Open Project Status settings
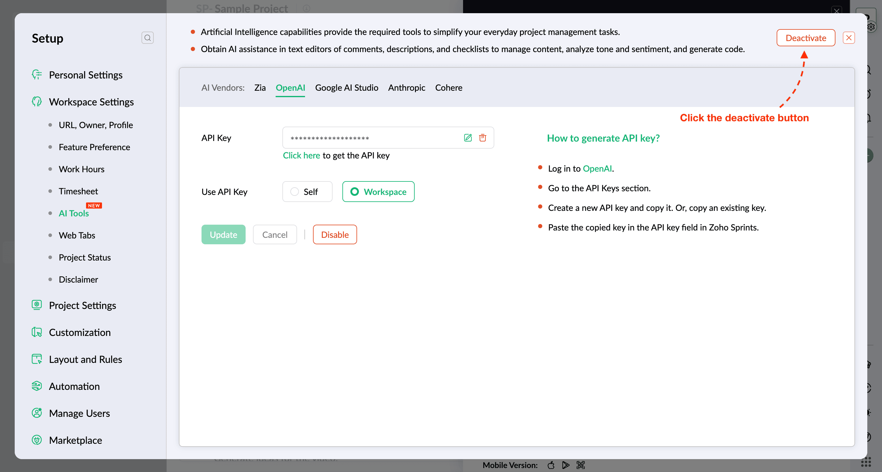 pyautogui.click(x=85, y=257)
